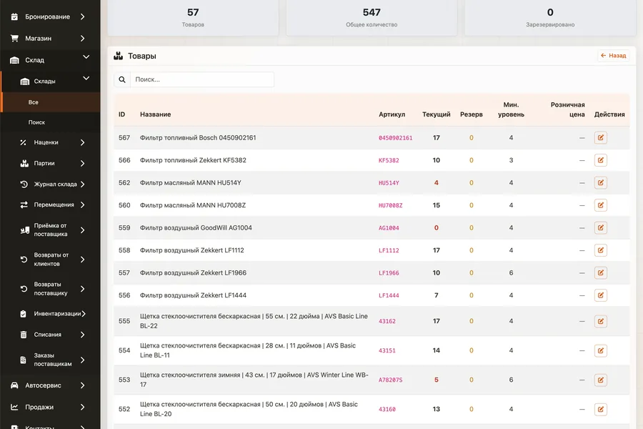Click the Склад warehouse icon
643x429 pixels.
pos(14,60)
